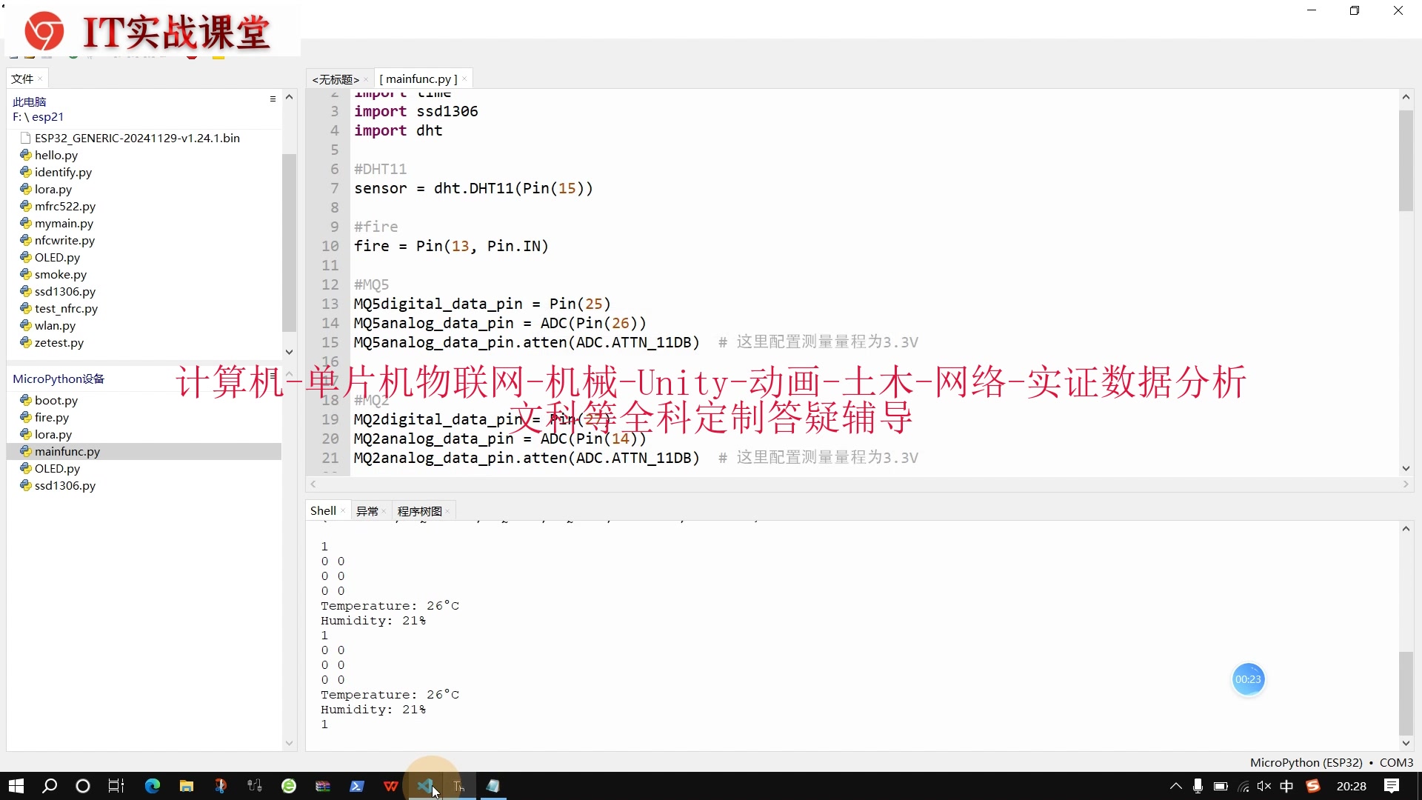Close the mainfunc.py editor tab

pos(464,79)
